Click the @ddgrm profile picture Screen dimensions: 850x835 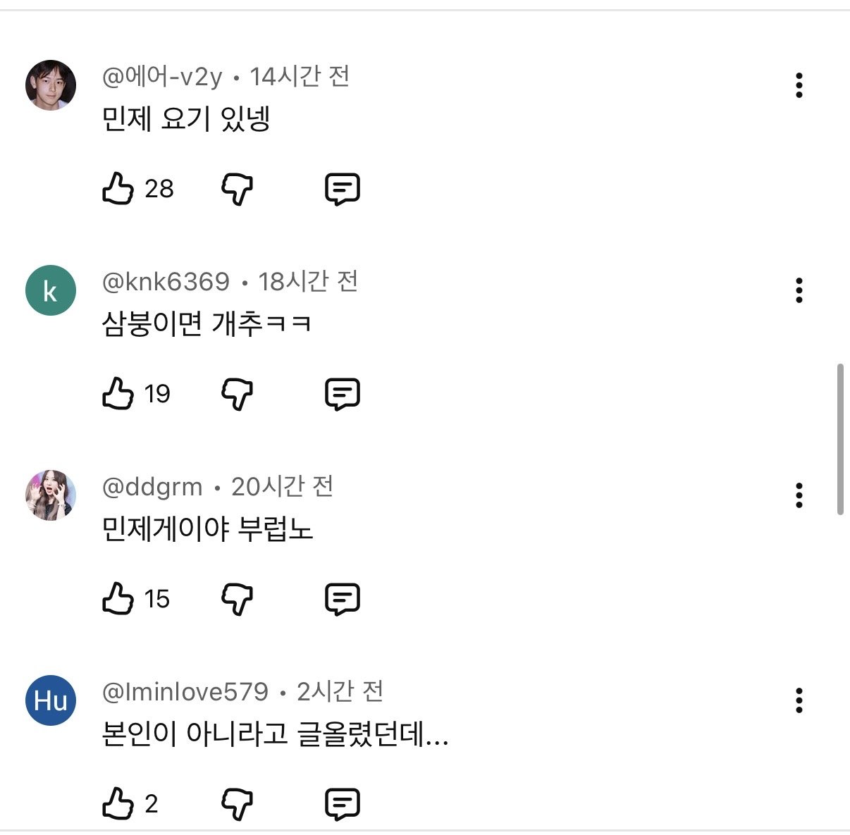pyautogui.click(x=51, y=495)
